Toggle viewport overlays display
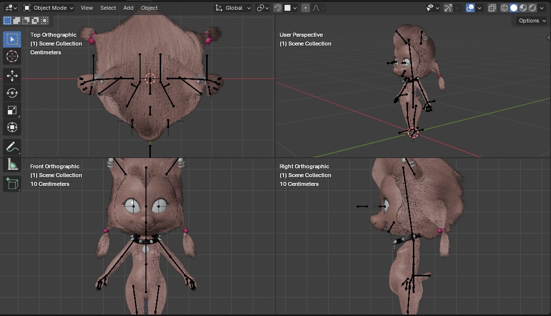 [470, 8]
